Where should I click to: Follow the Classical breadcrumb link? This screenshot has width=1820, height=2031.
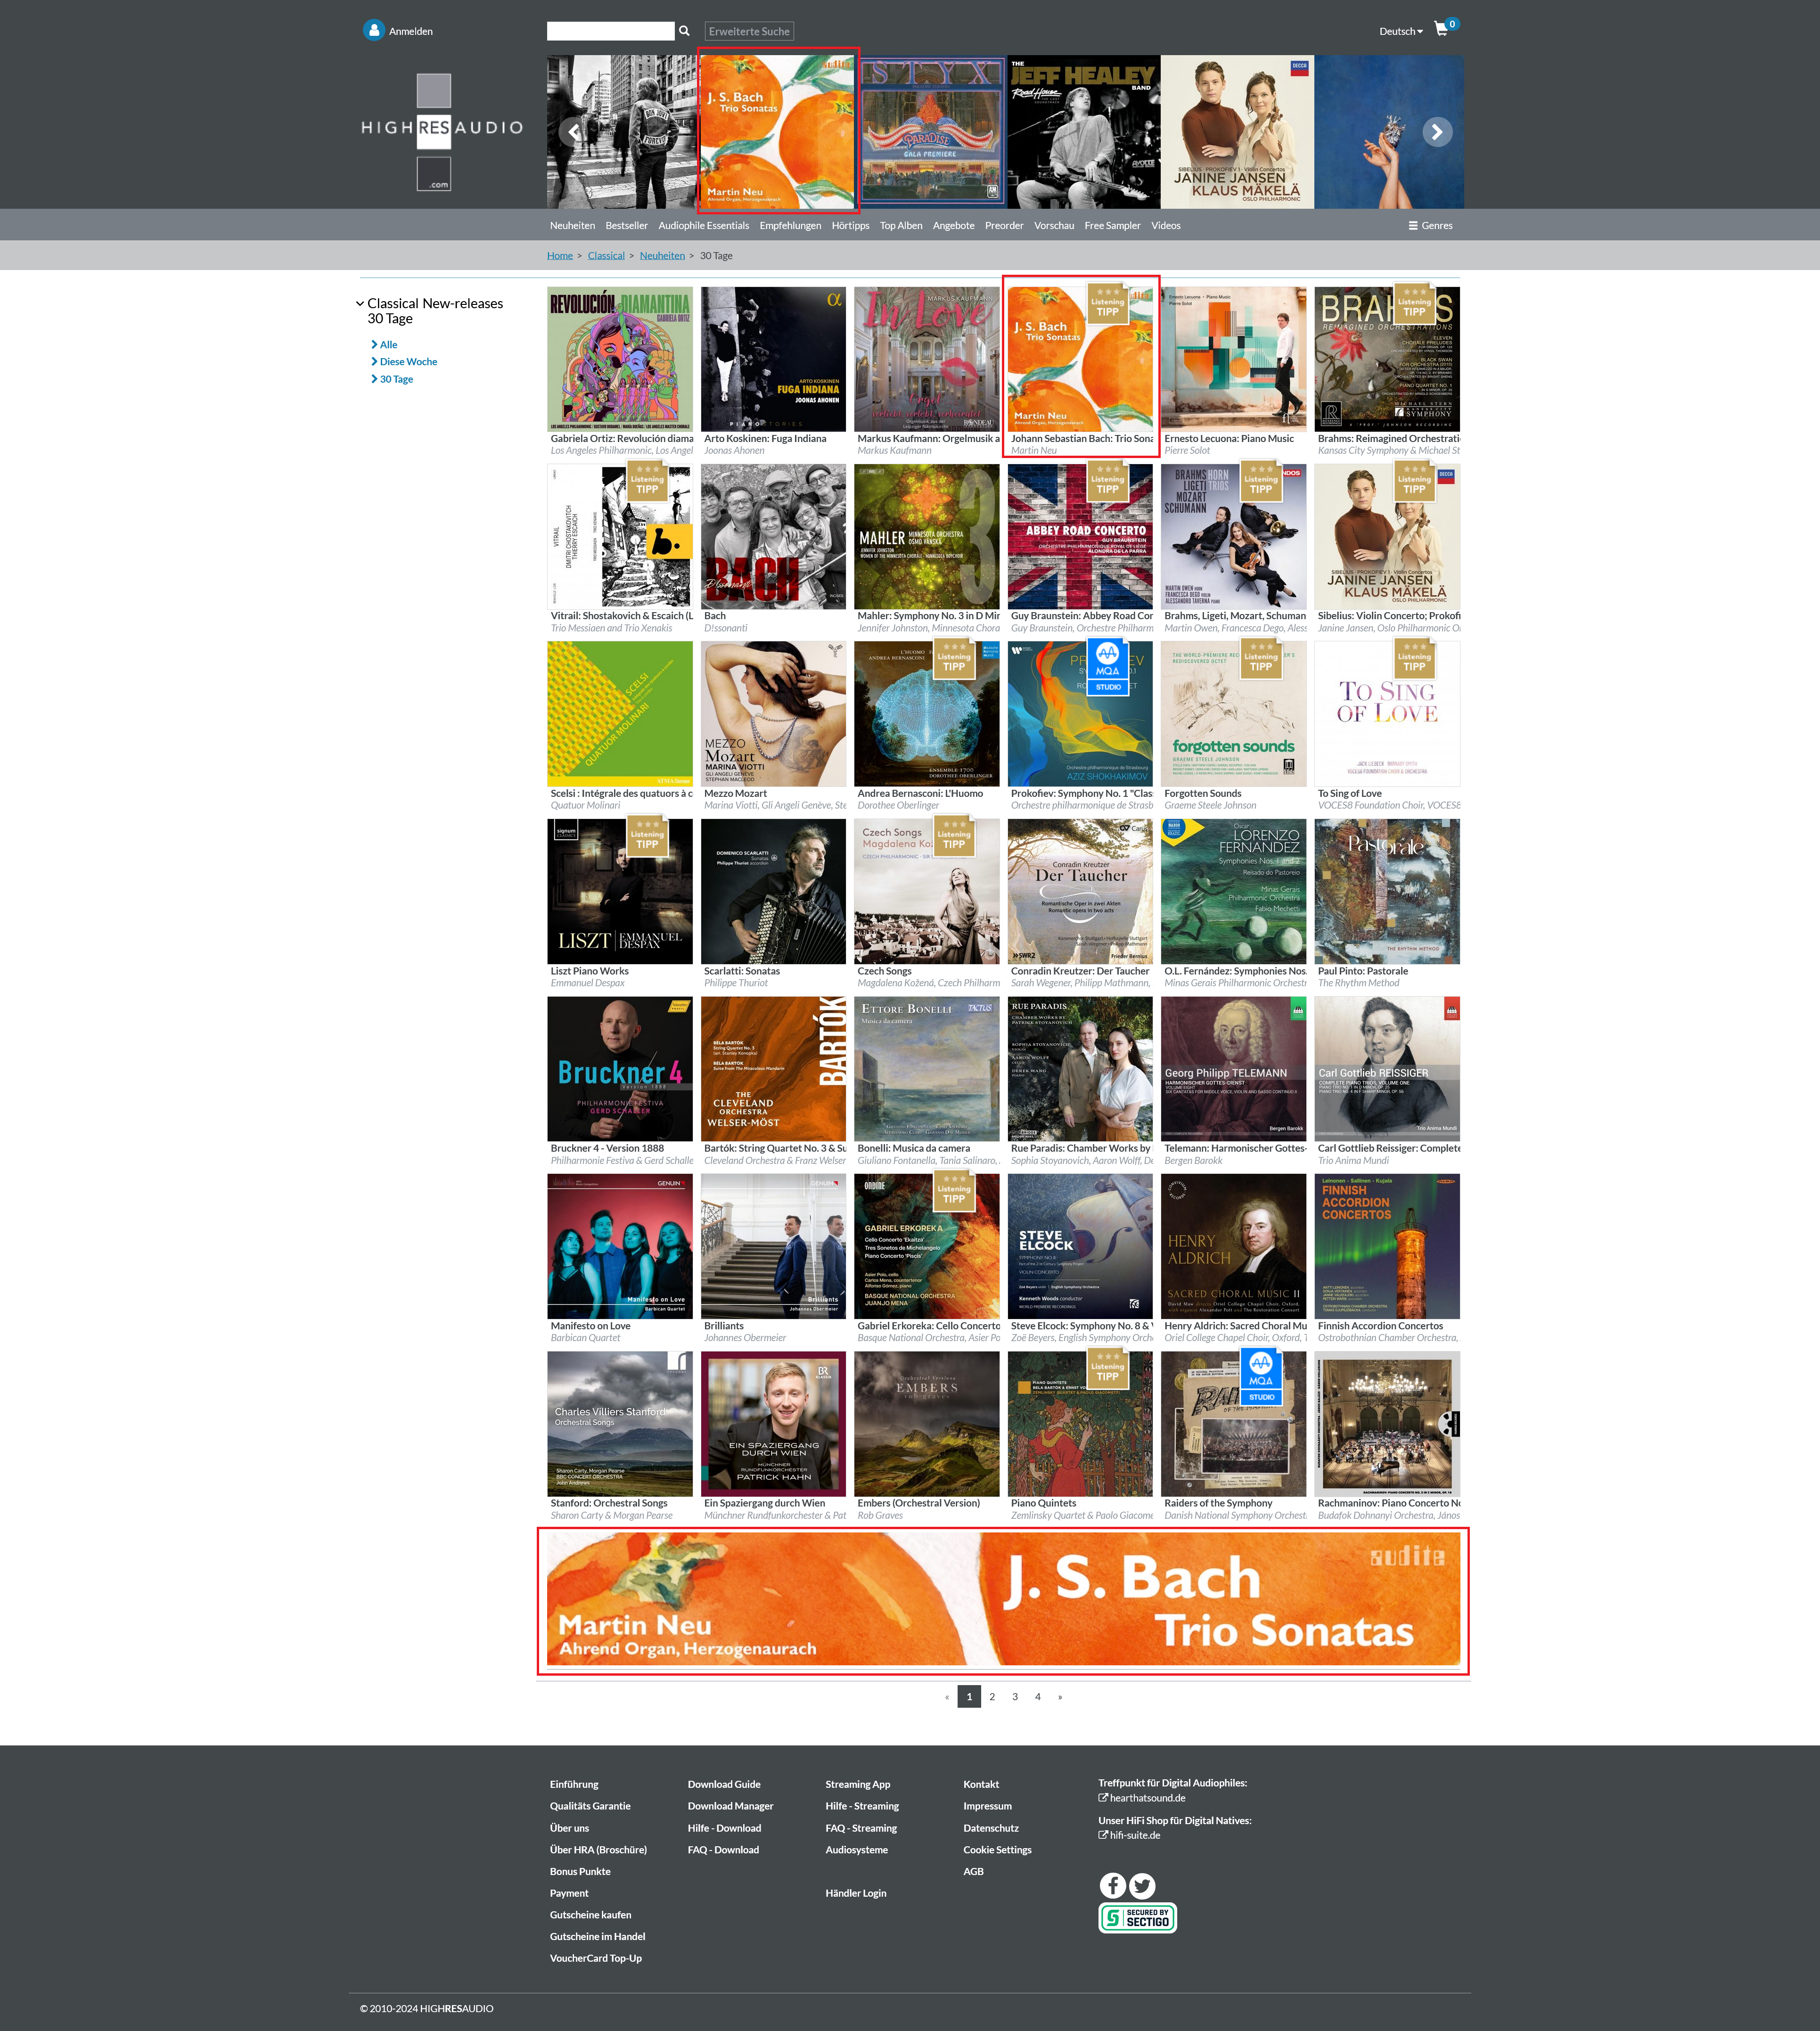(606, 256)
